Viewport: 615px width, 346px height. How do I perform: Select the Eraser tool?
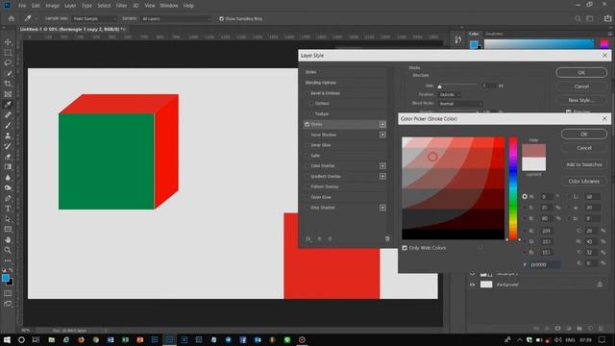point(8,157)
